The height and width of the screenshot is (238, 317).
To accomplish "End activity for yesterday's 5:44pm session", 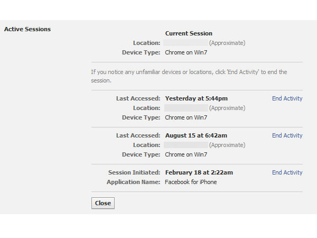I will point(287,98).
